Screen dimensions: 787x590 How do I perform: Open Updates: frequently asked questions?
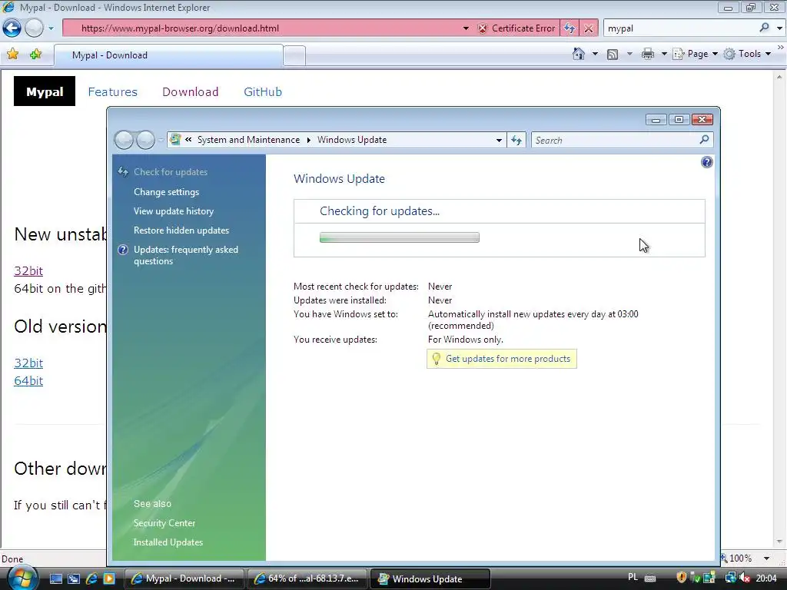(x=186, y=255)
